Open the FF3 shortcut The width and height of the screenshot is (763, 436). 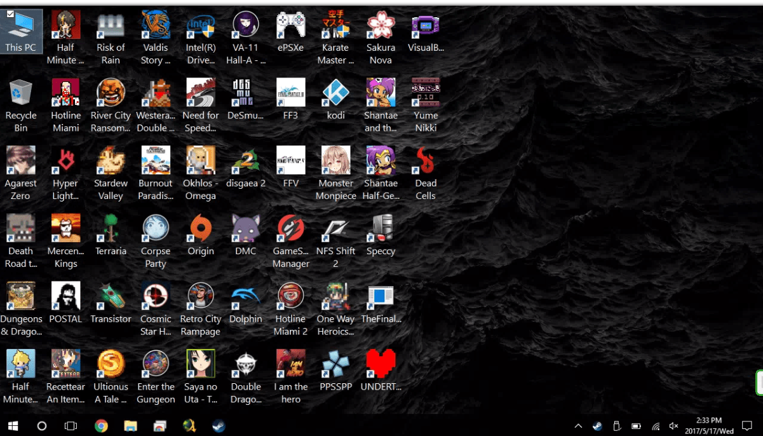tap(291, 93)
